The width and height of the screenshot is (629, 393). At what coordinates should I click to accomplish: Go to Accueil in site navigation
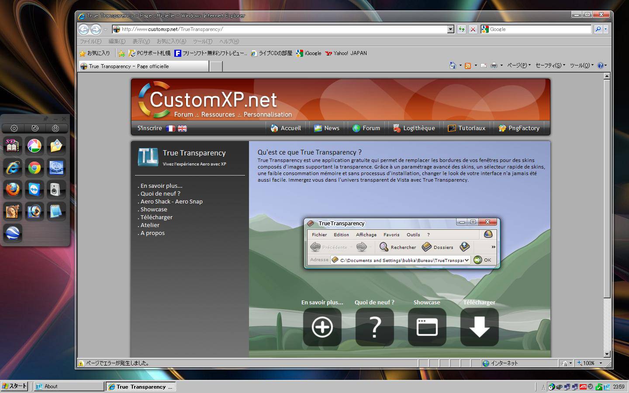pyautogui.click(x=286, y=128)
